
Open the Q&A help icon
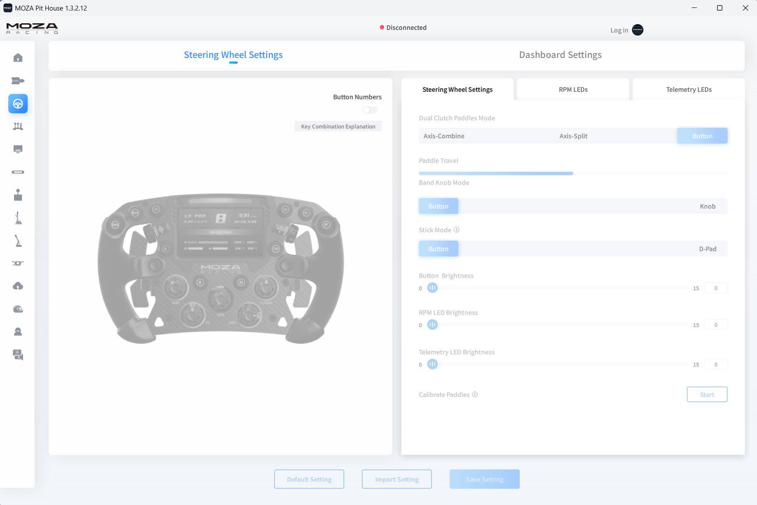tap(18, 355)
